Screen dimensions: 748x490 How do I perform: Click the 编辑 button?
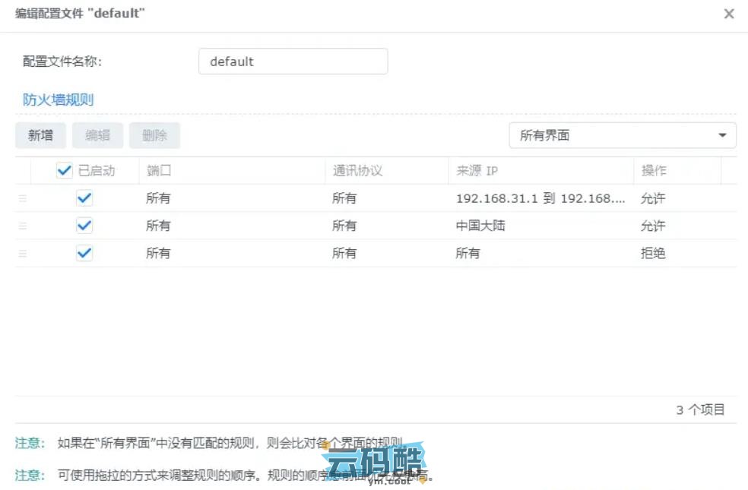click(x=97, y=136)
